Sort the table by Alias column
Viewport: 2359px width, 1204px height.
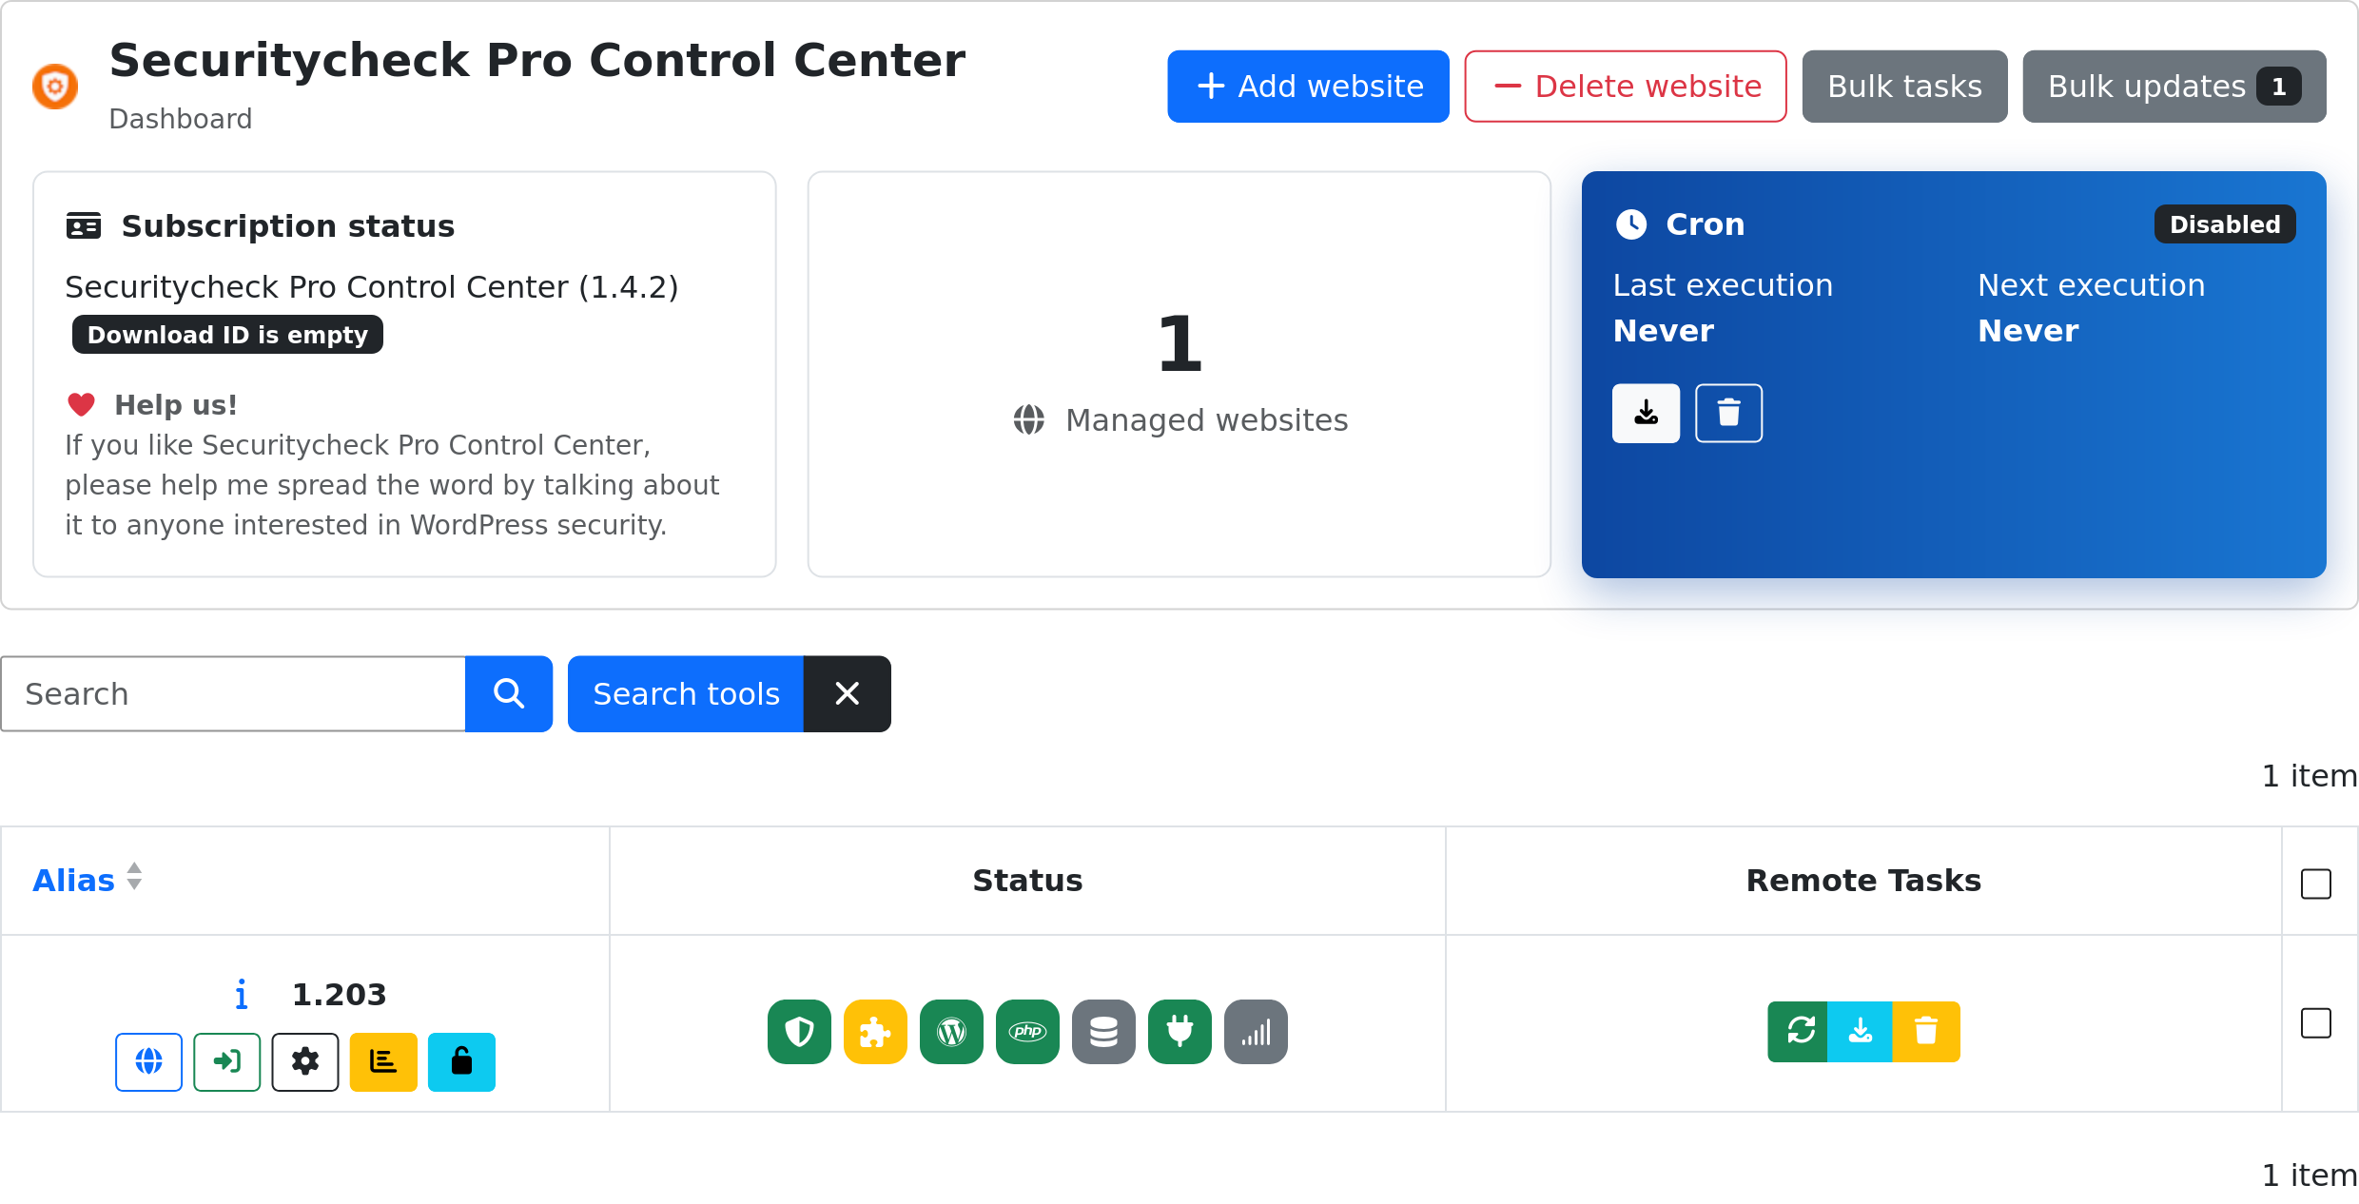pyautogui.click(x=87, y=880)
